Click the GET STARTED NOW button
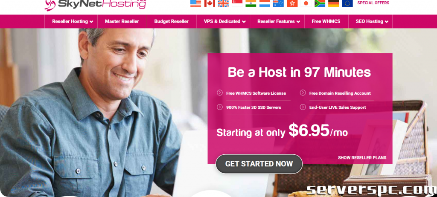Image resolution: width=437 pixels, height=197 pixels. pyautogui.click(x=259, y=164)
